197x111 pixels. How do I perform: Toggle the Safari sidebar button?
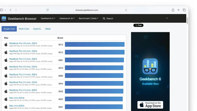pos(1,10)
